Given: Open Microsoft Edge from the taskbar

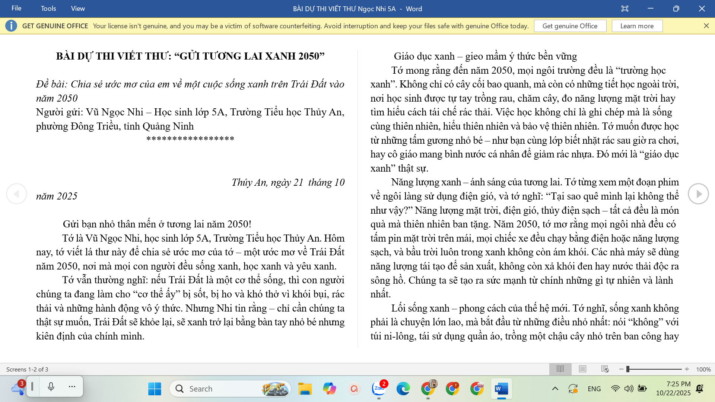Looking at the screenshot, I should click(403, 389).
